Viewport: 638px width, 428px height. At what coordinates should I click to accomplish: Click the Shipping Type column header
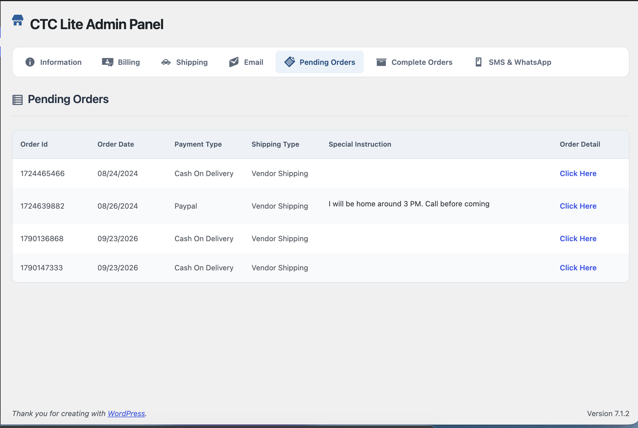(275, 144)
